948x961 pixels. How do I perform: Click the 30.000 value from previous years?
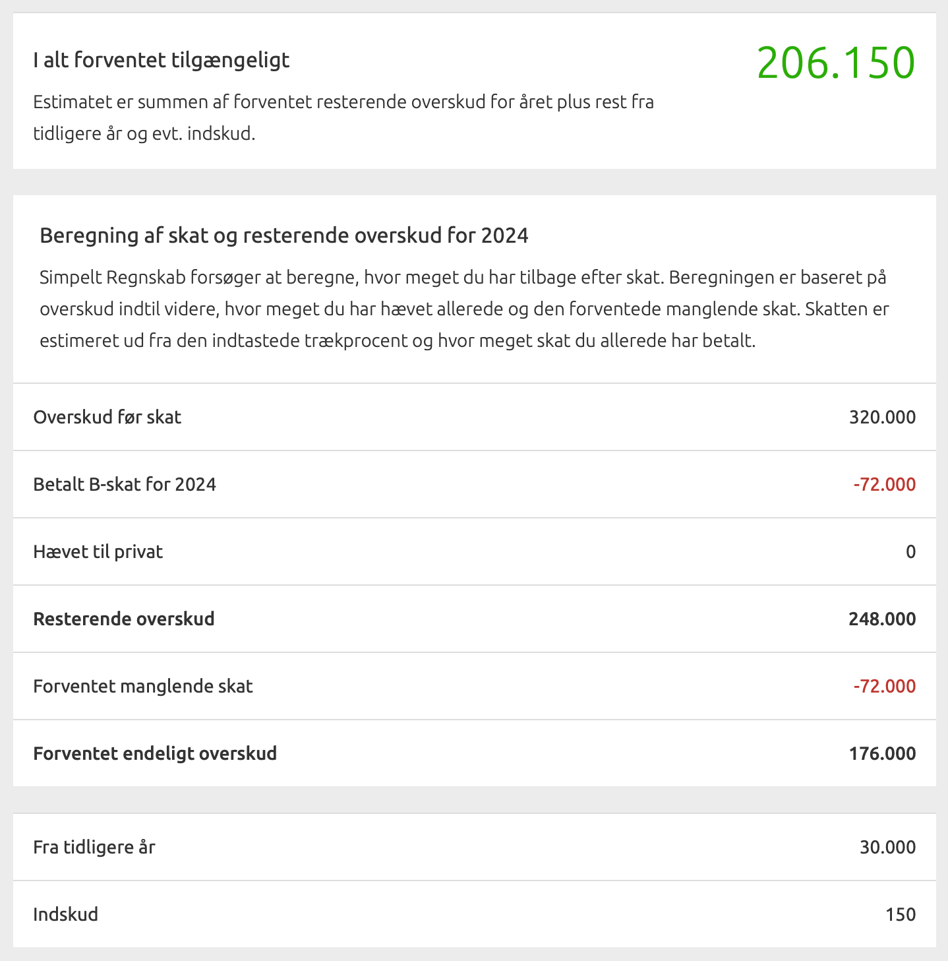click(x=887, y=848)
